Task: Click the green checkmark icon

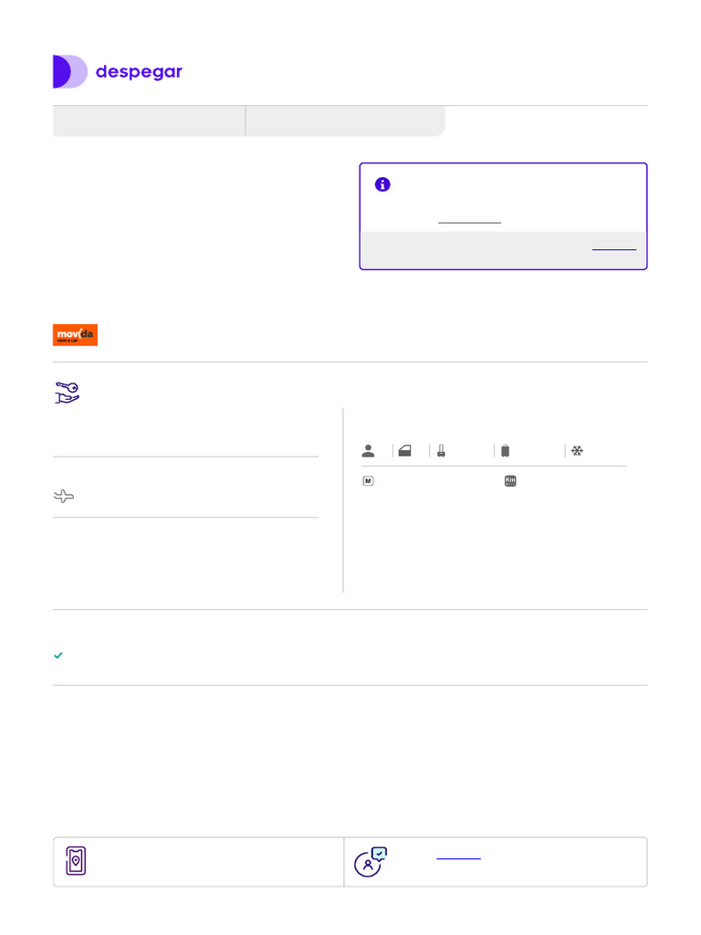Action: coord(58,656)
